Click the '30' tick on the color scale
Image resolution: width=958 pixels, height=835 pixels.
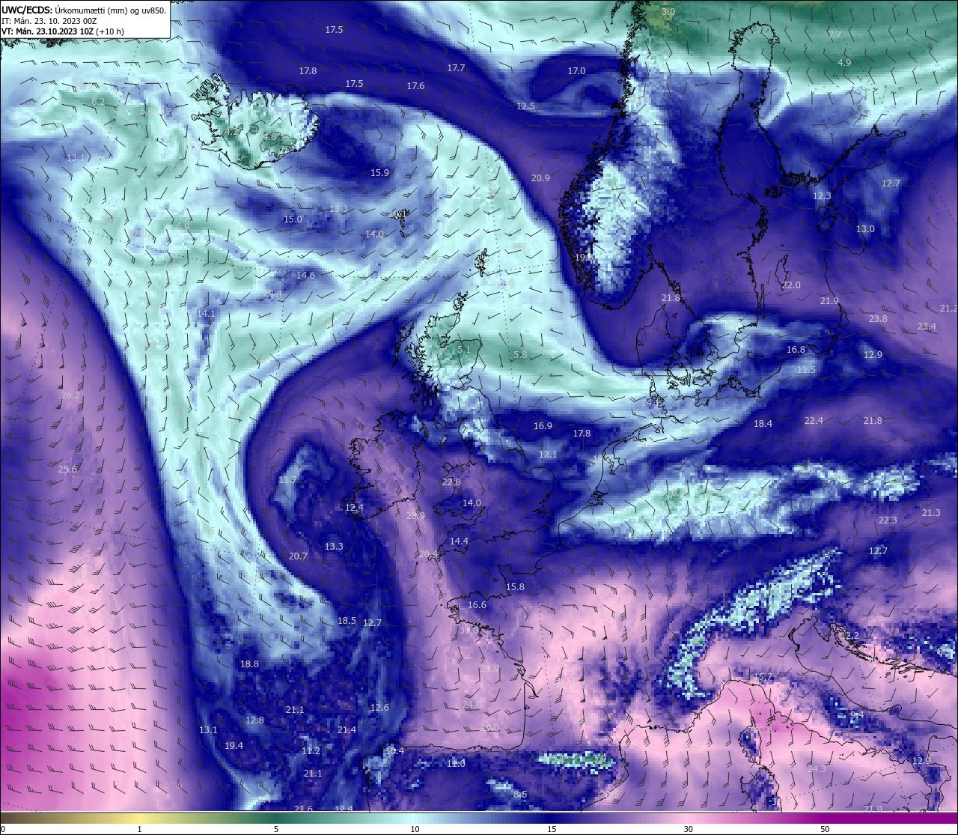point(688,829)
